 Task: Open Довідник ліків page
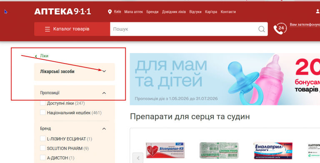coord(174,12)
